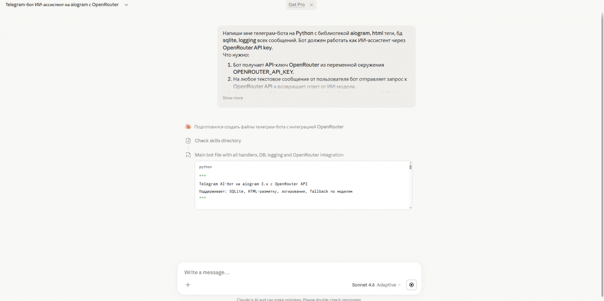Viewport: 604px width, 301px height.
Task: Click the Python file icon beside Main bot file
Action: (x=188, y=155)
